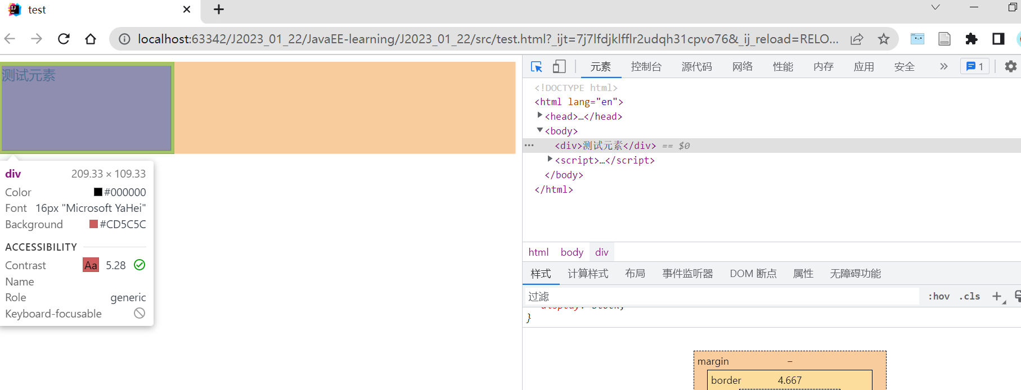The image size is (1021, 390).
Task: Open the gray document extension icon
Action: point(944,39)
